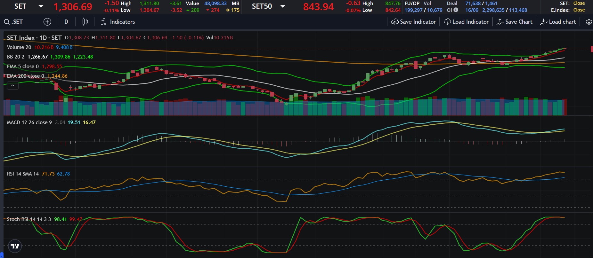The image size is (593, 258).
Task: Click the SET50 High value 847.76
Action: click(393, 4)
